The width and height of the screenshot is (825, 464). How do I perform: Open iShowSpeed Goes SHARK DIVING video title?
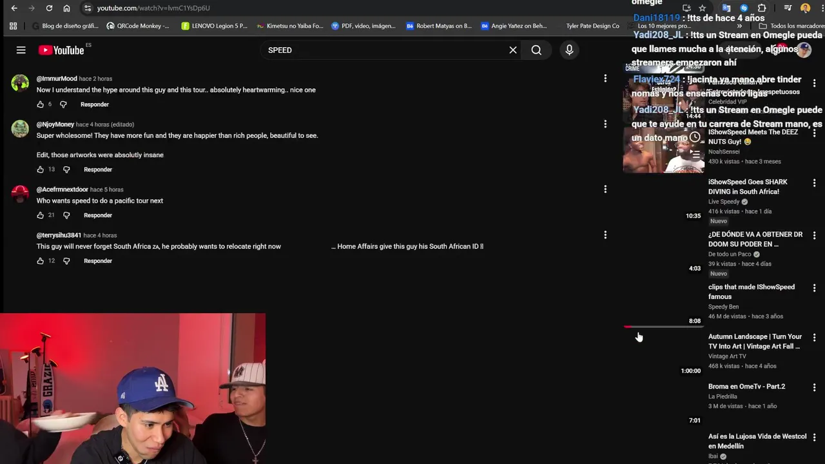748,187
